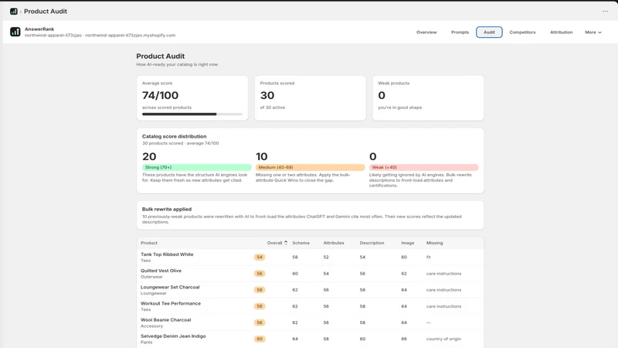The height and width of the screenshot is (348, 618).
Task: Click the Catalog score distribution heading
Action: [175, 136]
